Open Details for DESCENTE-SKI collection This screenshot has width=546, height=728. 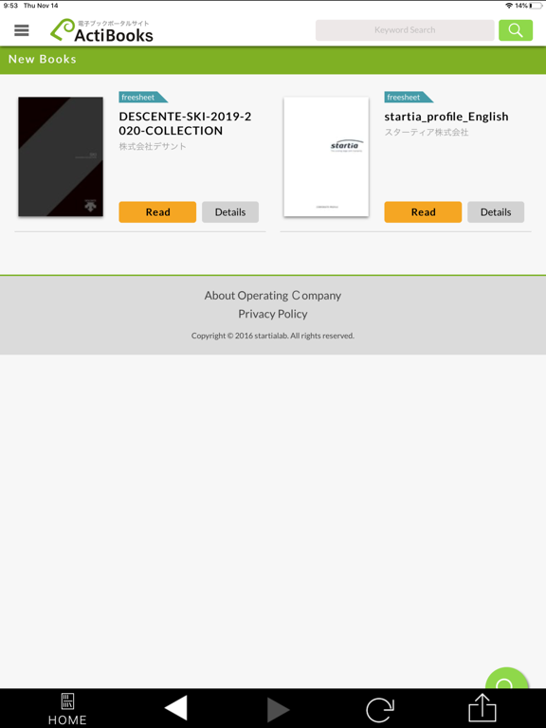pyautogui.click(x=230, y=212)
